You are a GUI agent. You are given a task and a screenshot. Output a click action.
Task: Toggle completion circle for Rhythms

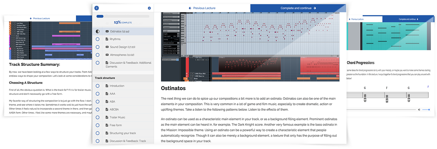click(97, 39)
